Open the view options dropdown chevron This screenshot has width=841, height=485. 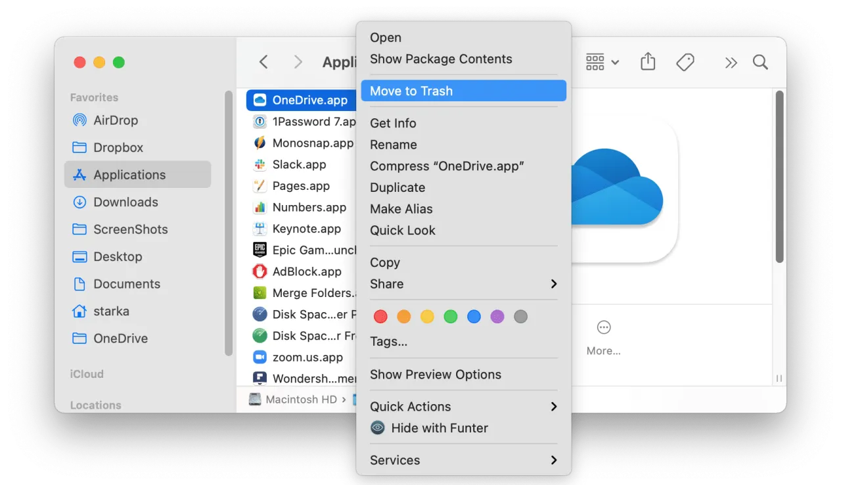pos(616,61)
